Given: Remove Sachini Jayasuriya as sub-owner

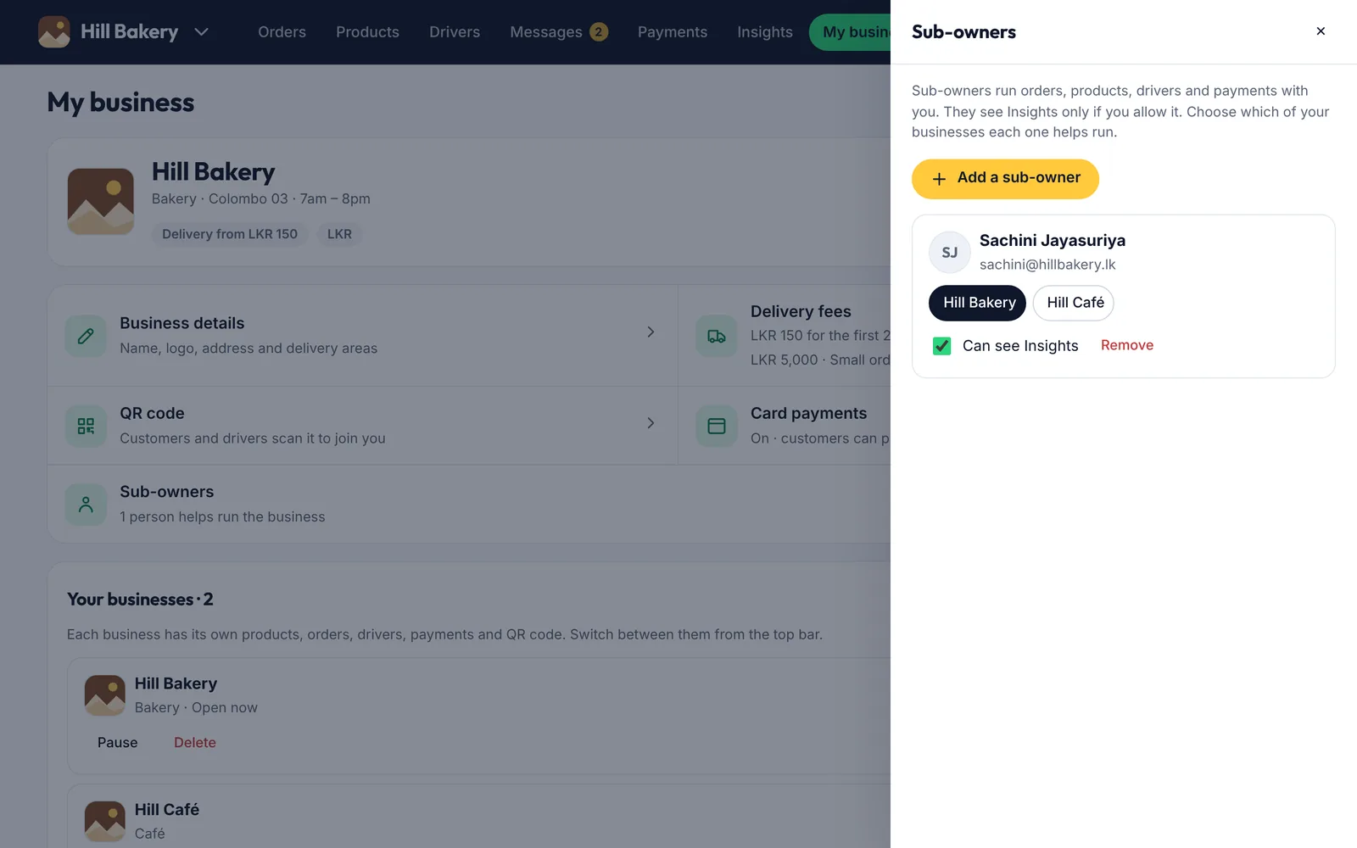Looking at the screenshot, I should (1127, 345).
